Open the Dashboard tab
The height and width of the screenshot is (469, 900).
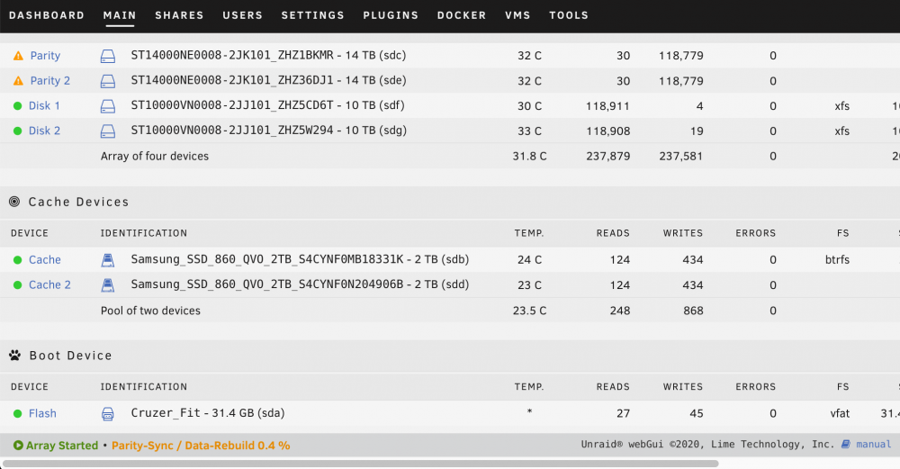(x=47, y=15)
